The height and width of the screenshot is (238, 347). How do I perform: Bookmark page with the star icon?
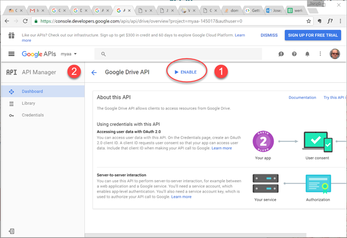(x=309, y=21)
